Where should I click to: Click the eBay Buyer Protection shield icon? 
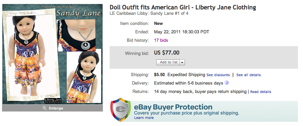click(121, 110)
